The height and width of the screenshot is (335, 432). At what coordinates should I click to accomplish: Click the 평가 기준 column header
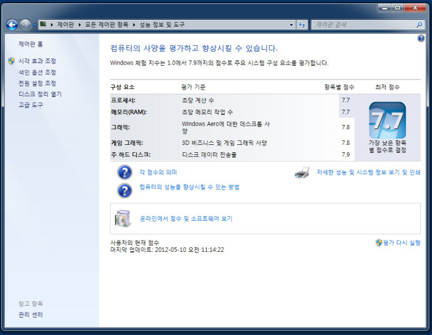point(193,87)
